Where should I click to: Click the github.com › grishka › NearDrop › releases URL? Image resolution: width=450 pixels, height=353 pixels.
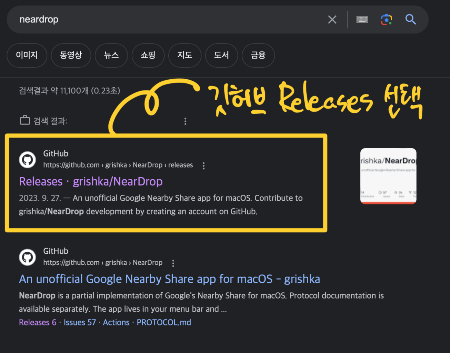pyautogui.click(x=118, y=165)
